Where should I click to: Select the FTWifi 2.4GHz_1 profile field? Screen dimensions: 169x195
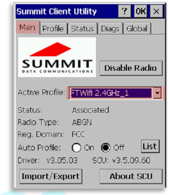click(111, 93)
